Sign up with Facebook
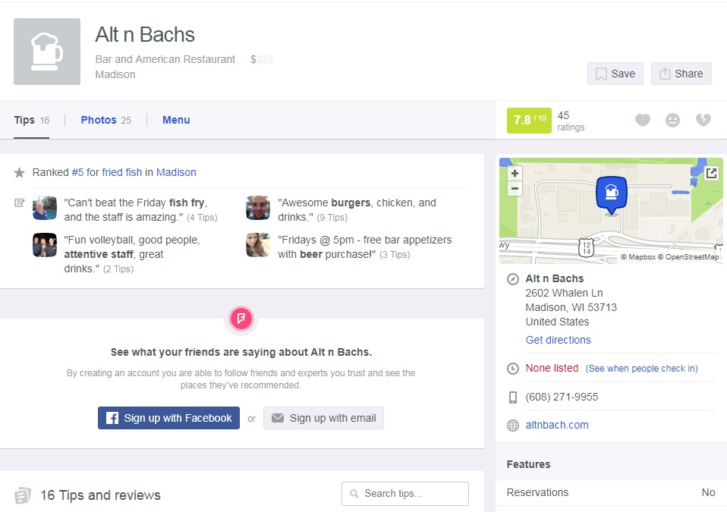The height and width of the screenshot is (512, 727). (168, 418)
